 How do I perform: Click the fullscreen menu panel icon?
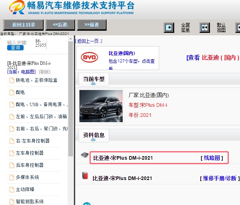(x=169, y=27)
